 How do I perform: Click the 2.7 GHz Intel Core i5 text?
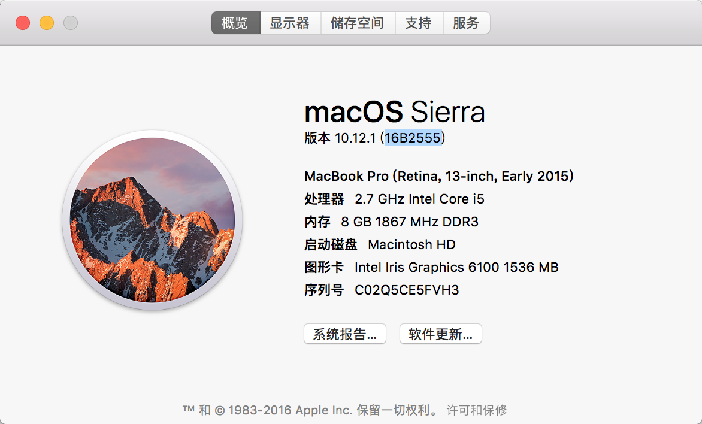pyautogui.click(x=419, y=199)
